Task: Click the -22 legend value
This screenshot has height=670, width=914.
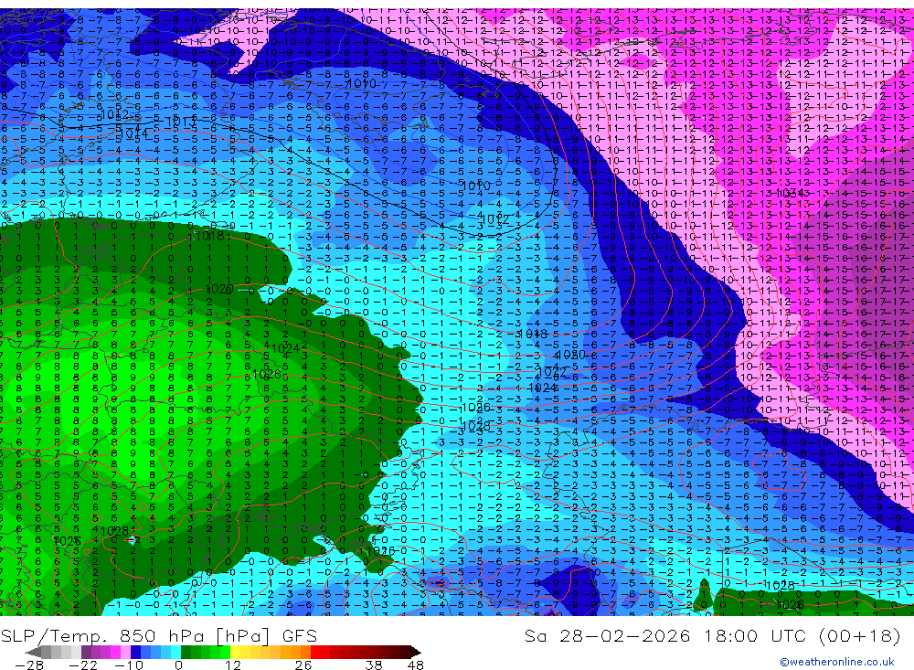Action: tap(83, 665)
